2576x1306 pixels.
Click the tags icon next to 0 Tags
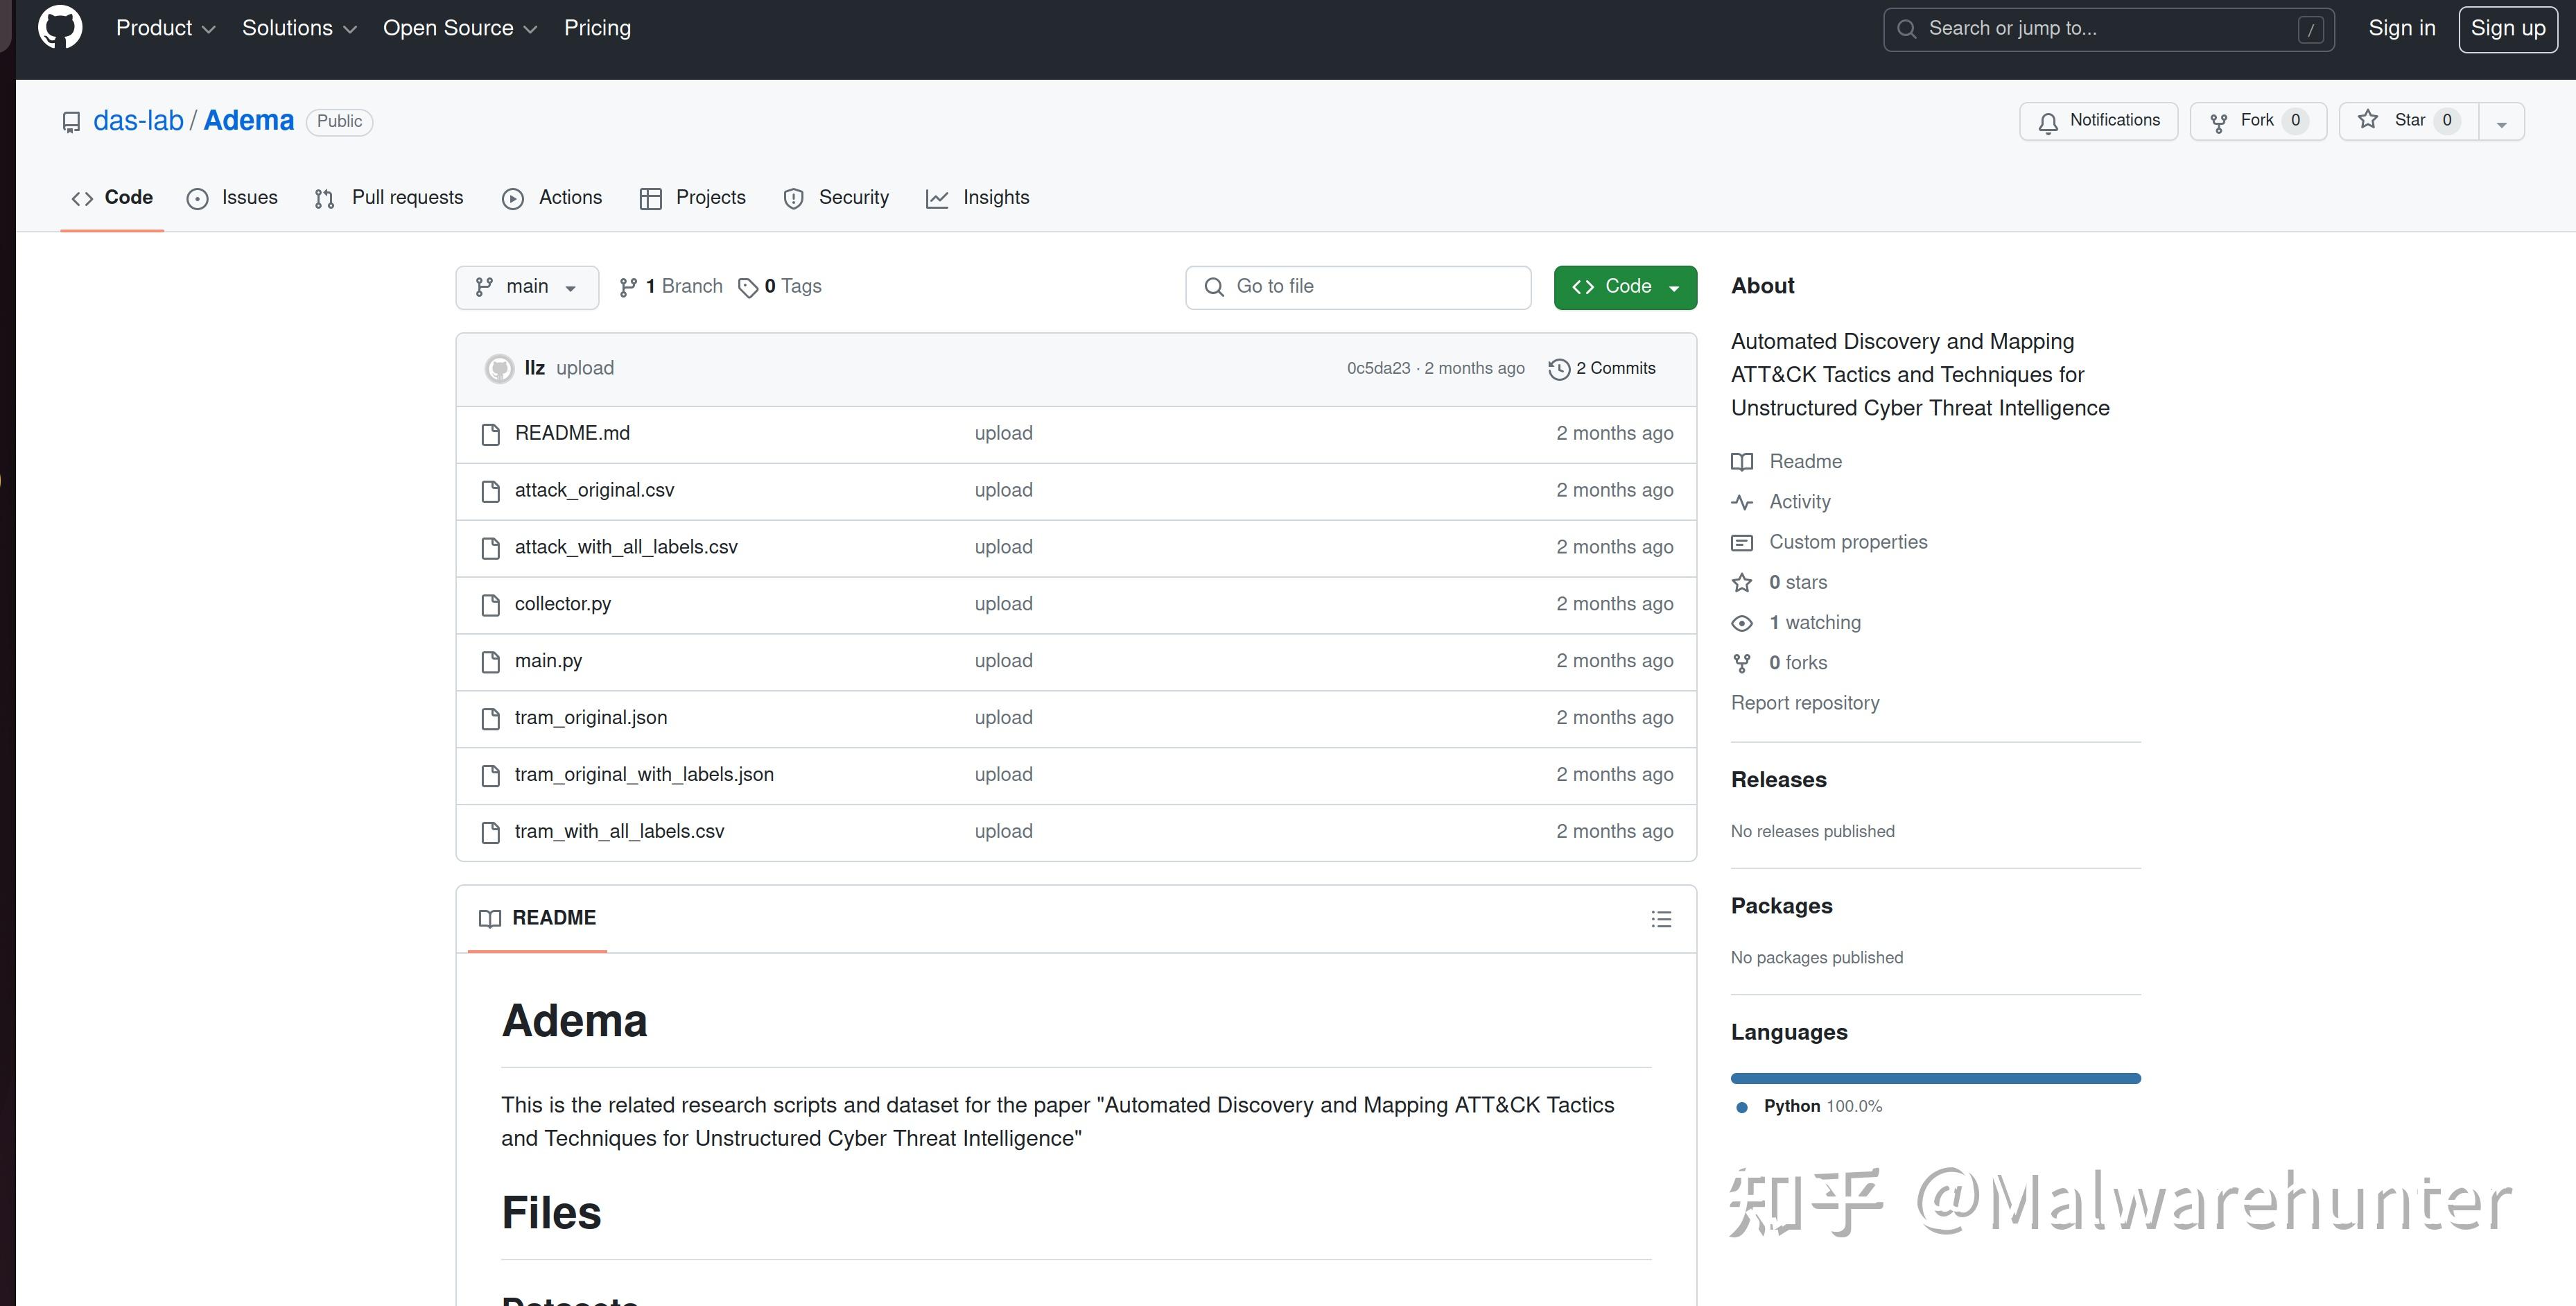pyautogui.click(x=748, y=289)
